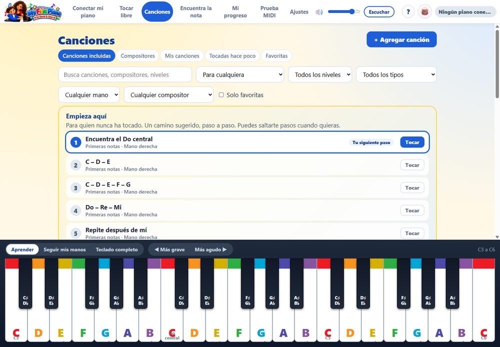
Task: Play the leftmost green F key
Action: click(x=83, y=322)
